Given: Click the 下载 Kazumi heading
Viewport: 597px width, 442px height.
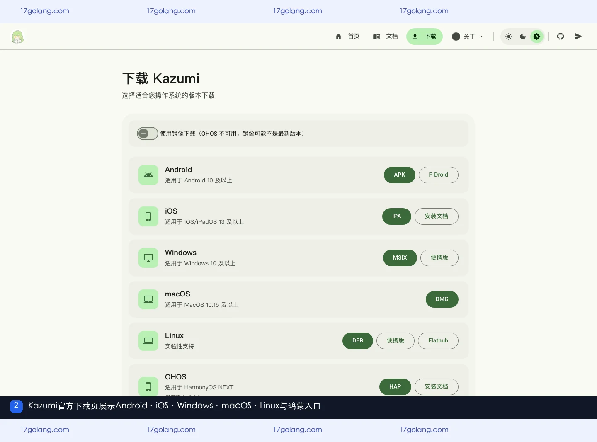Looking at the screenshot, I should (x=161, y=78).
